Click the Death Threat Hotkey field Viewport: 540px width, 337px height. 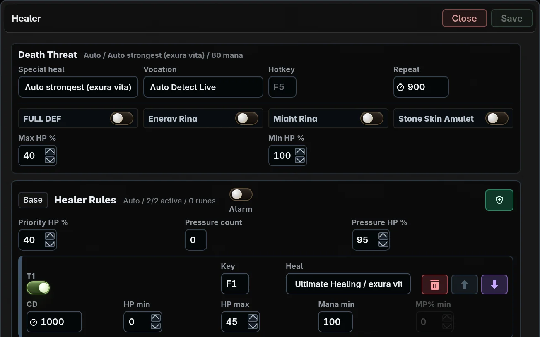tap(282, 87)
